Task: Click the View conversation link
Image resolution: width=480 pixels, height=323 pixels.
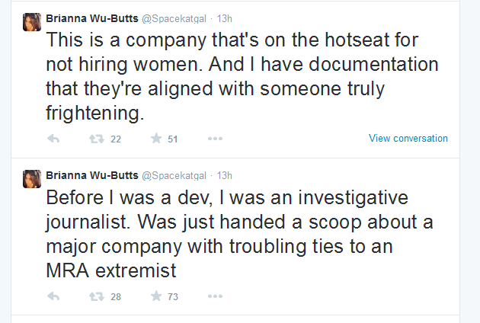Action: point(408,138)
